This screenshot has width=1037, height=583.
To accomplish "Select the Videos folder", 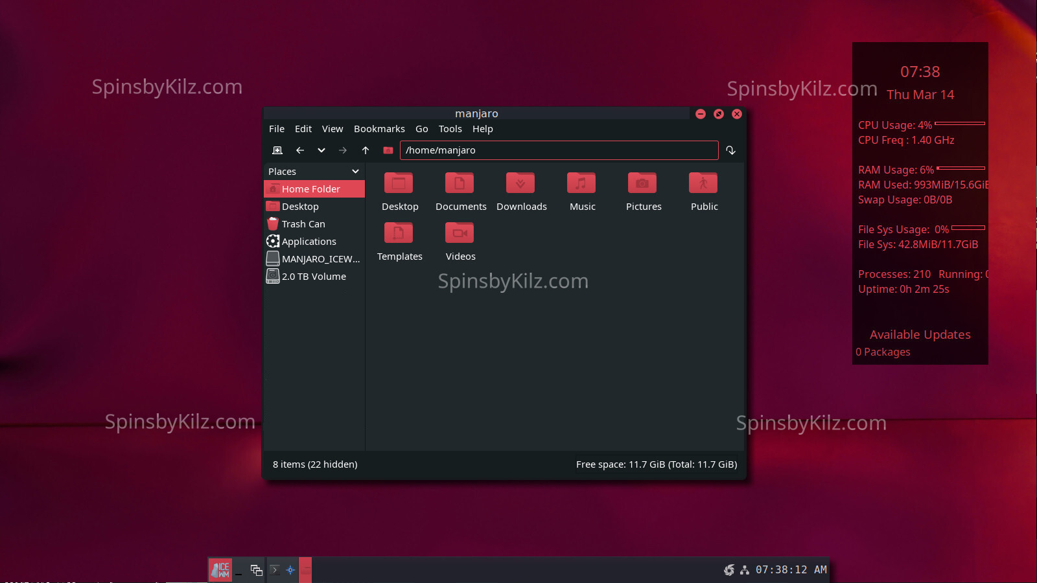I will (x=460, y=234).
